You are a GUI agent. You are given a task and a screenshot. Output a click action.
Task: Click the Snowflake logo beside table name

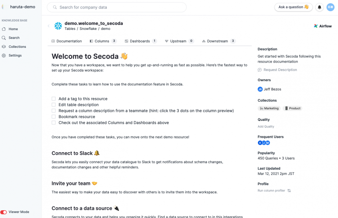coord(58,26)
